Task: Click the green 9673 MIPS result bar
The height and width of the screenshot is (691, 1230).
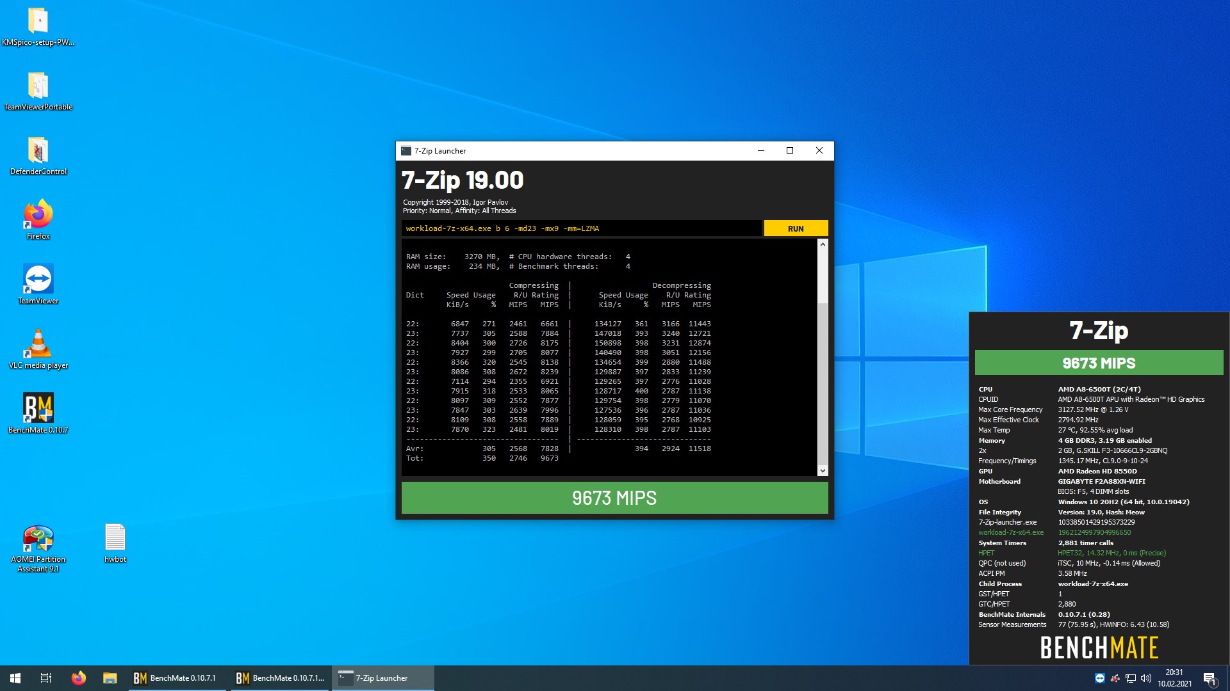Action: (x=614, y=498)
